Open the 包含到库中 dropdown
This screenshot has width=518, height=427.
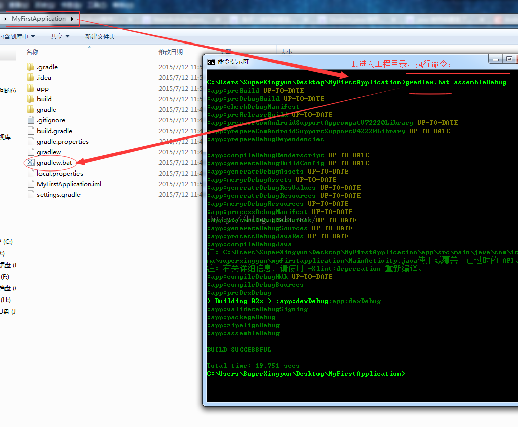[x=18, y=36]
